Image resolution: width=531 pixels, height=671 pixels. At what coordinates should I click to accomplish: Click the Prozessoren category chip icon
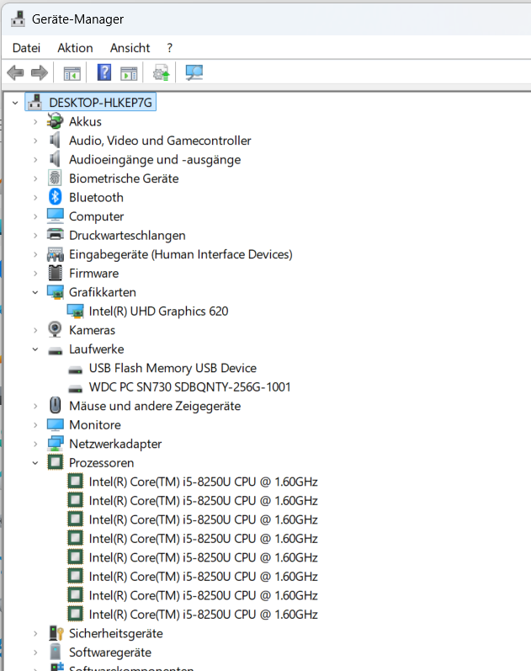tap(56, 462)
